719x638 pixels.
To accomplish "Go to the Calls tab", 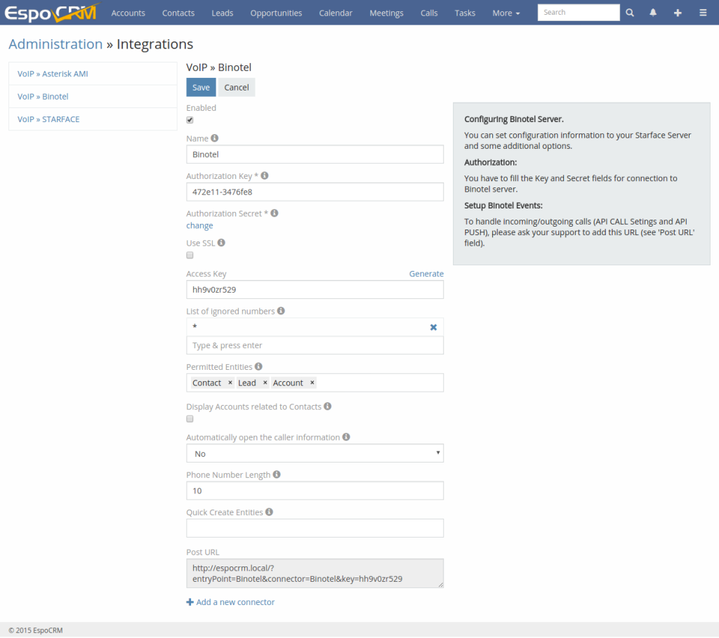I will (x=429, y=13).
